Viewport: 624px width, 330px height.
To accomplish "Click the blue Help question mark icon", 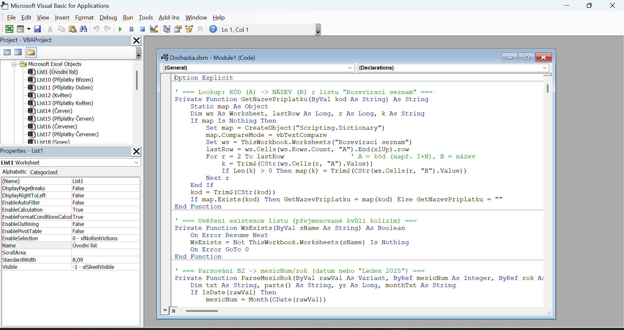I will click(x=213, y=29).
